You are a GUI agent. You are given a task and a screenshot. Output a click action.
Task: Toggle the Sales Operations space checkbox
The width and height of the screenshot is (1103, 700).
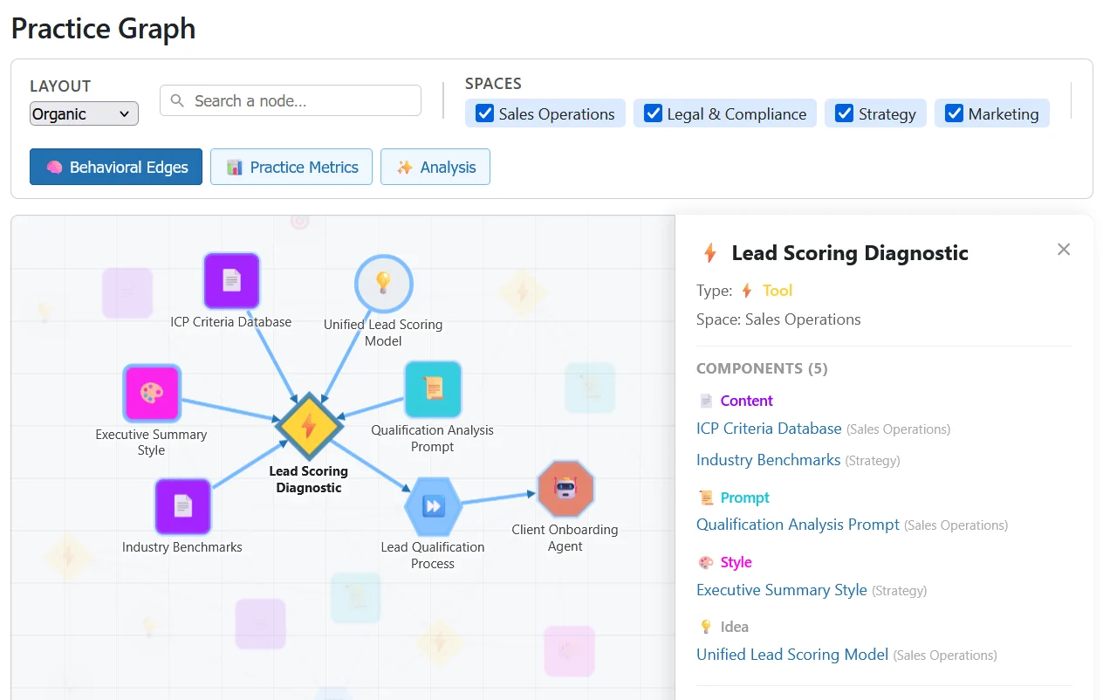click(x=484, y=113)
